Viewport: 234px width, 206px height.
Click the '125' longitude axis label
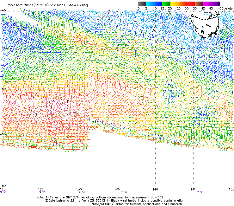pos(41,189)
